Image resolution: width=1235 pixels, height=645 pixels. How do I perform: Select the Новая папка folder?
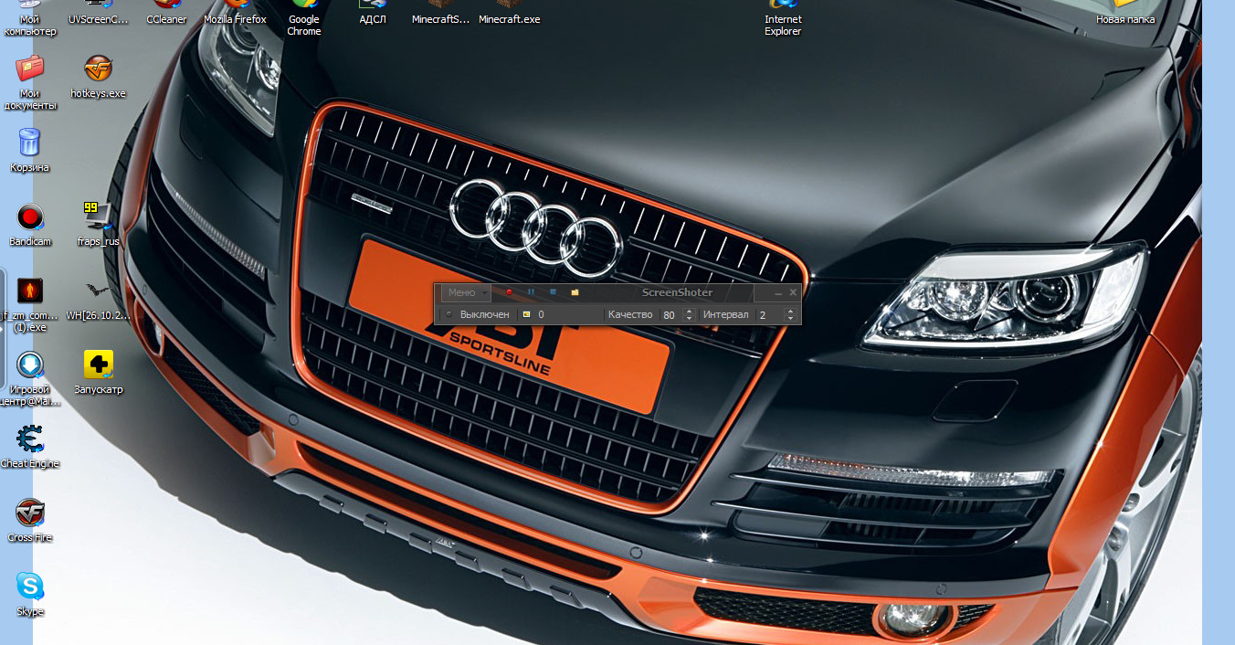(1125, 13)
